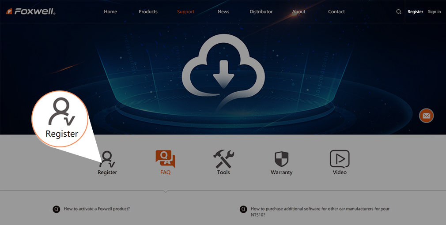Screen dimensions: 446x225
Task: Go to the Home menu item
Action: coord(110,12)
